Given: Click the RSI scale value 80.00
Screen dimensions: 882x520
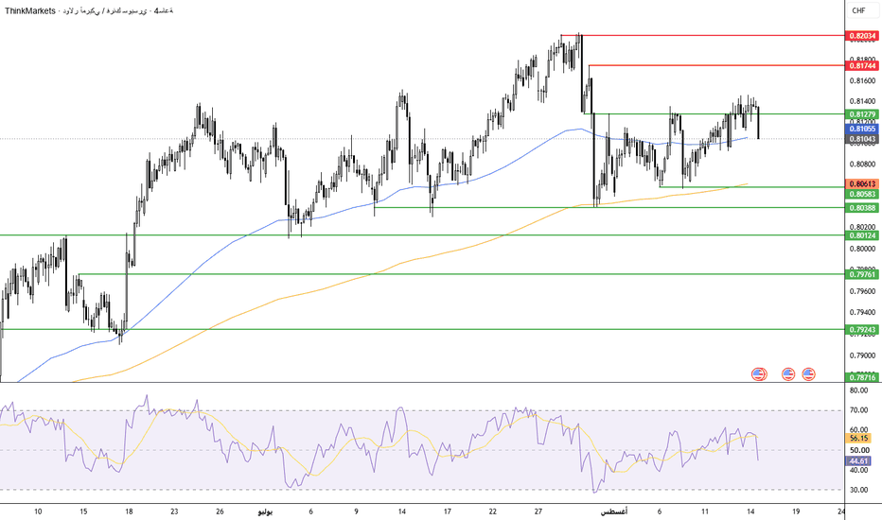Looking at the screenshot, I should point(858,390).
